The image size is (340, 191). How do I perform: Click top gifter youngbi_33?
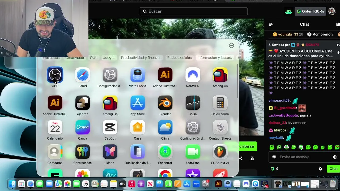pyautogui.click(x=288, y=34)
